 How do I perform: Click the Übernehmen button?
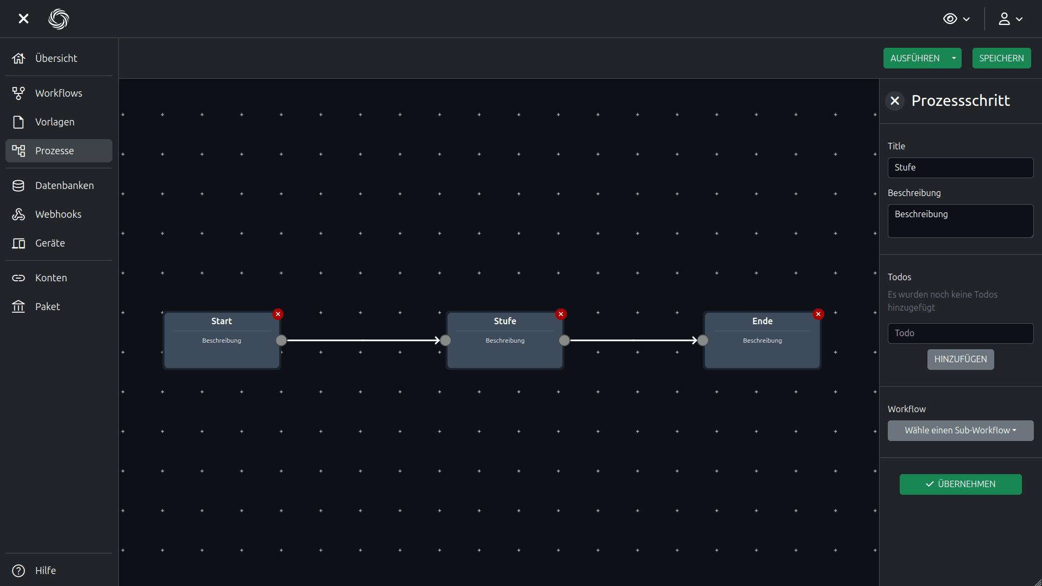960,484
